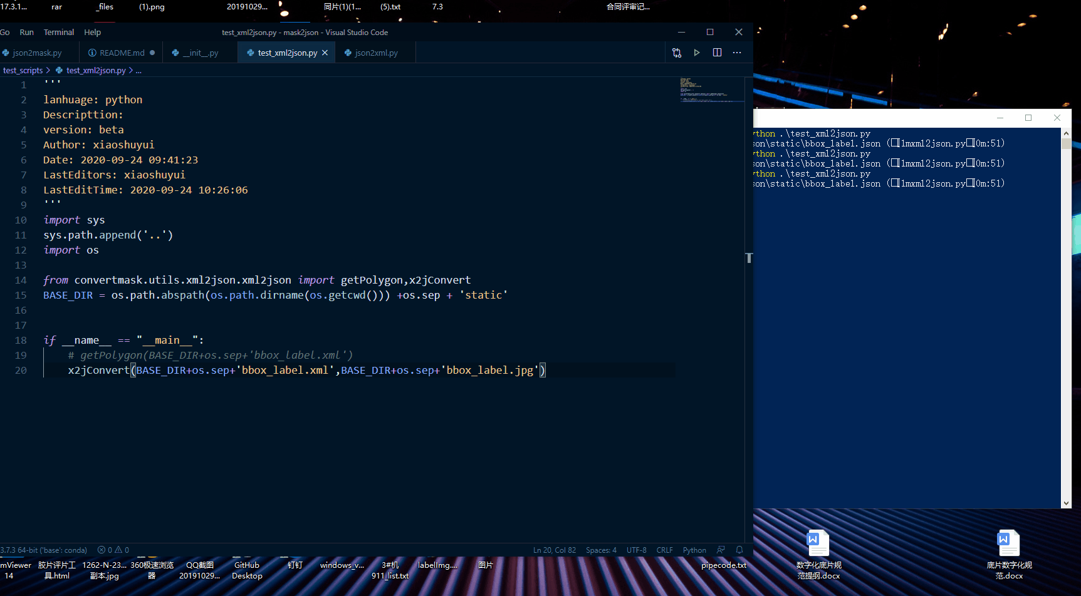Switch to the __init__.py tab
Viewport: 1081px width, 596px height.
tap(201, 53)
